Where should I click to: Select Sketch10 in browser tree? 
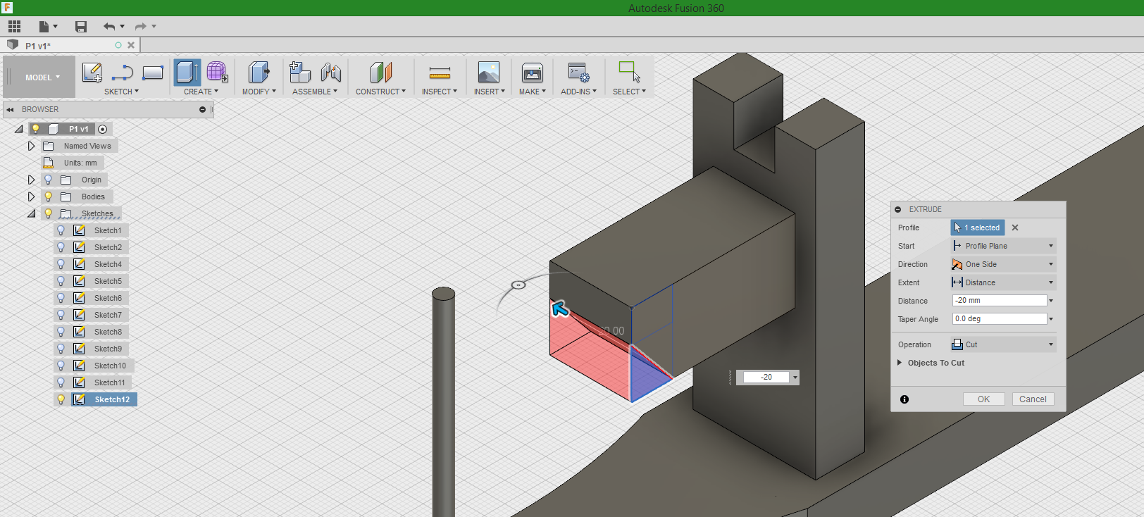111,366
